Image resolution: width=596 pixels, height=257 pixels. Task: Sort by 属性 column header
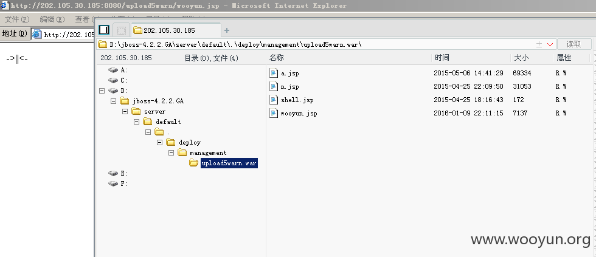pos(564,58)
